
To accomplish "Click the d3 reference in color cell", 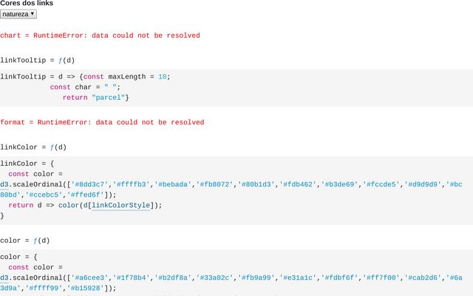I will point(4,277).
